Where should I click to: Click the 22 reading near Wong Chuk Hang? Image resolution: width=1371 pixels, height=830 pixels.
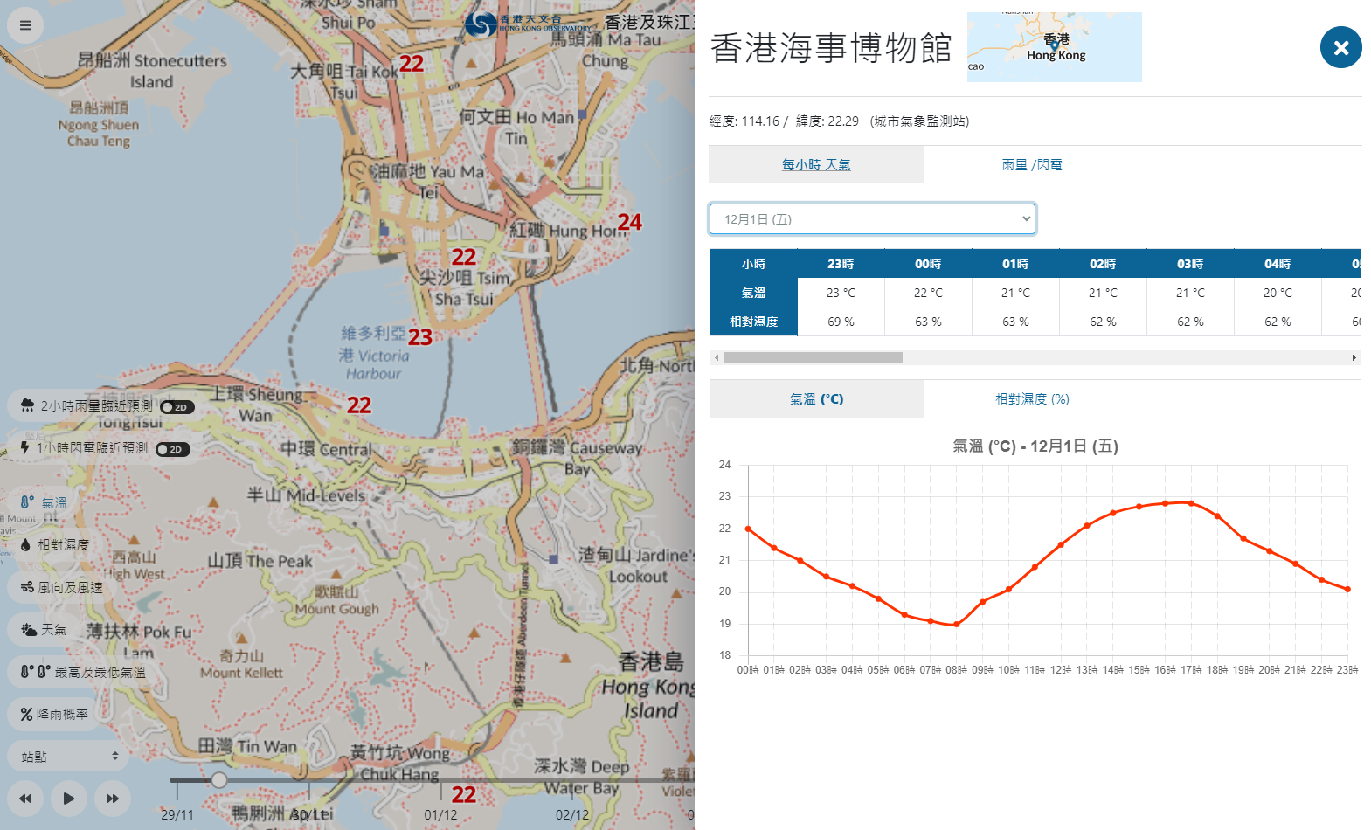coord(463,795)
